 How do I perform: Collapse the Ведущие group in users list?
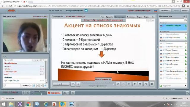tap(173, 23)
